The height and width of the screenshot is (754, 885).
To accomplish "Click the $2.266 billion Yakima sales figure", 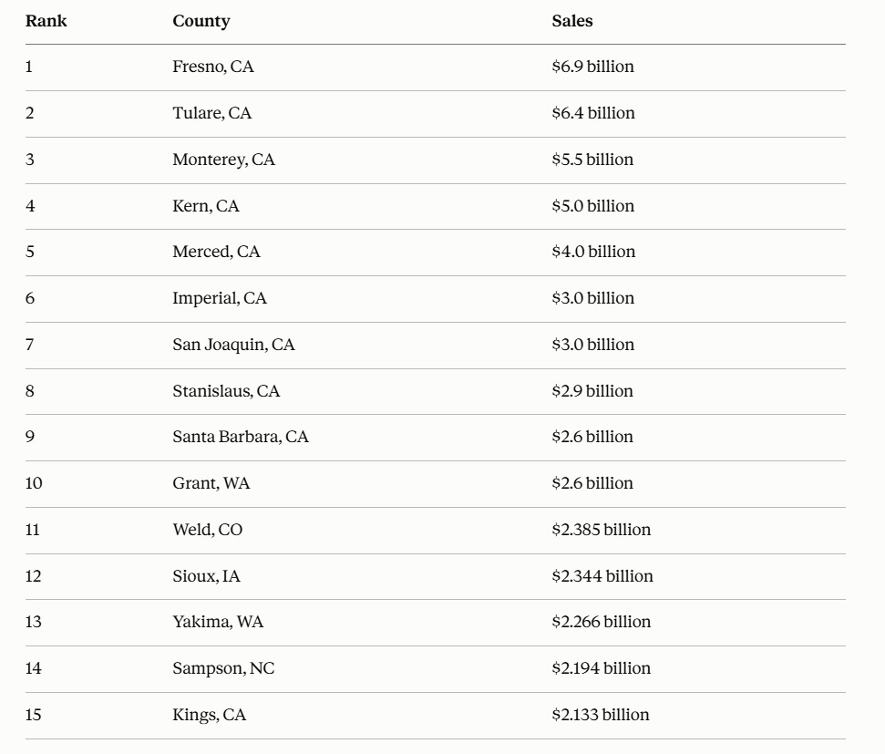I will coord(602,622).
